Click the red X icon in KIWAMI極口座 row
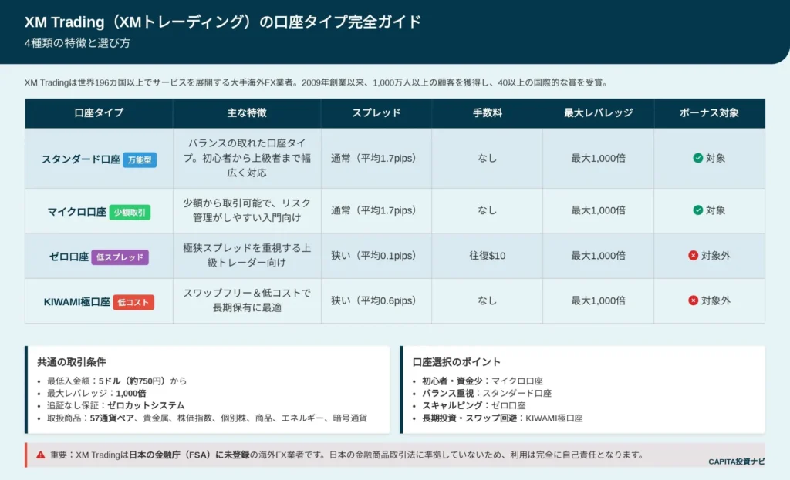This screenshot has height=480, width=790. (x=694, y=300)
